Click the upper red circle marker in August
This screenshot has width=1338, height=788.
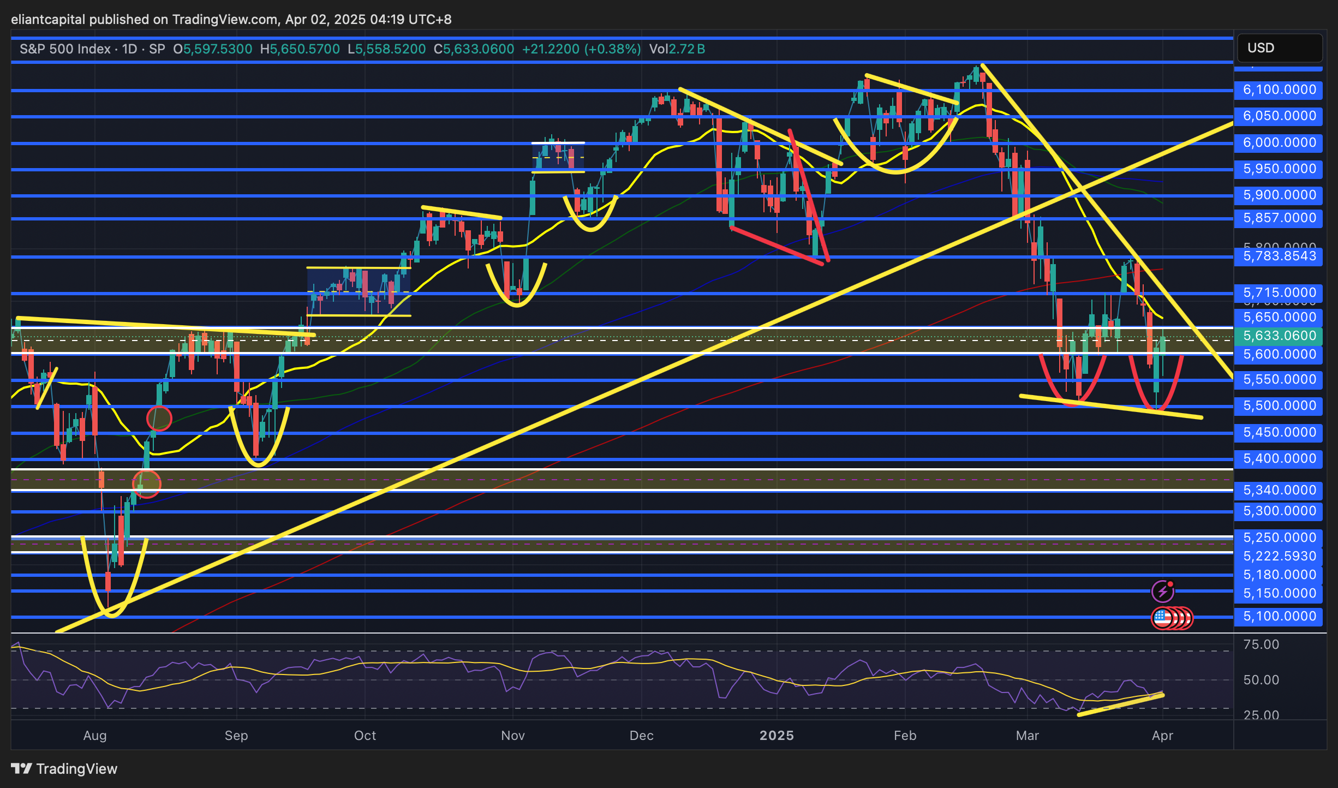tap(159, 419)
